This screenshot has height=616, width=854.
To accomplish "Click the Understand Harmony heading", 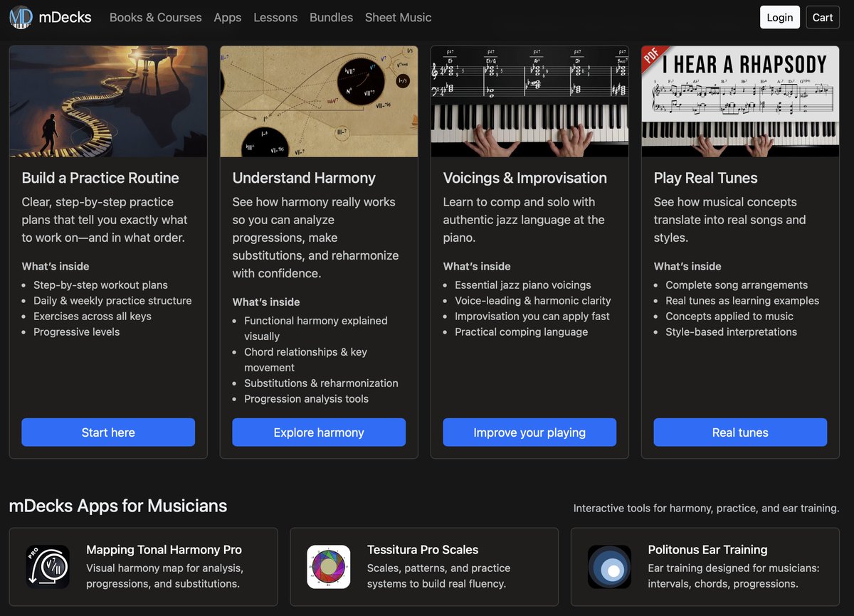I will coord(304,178).
